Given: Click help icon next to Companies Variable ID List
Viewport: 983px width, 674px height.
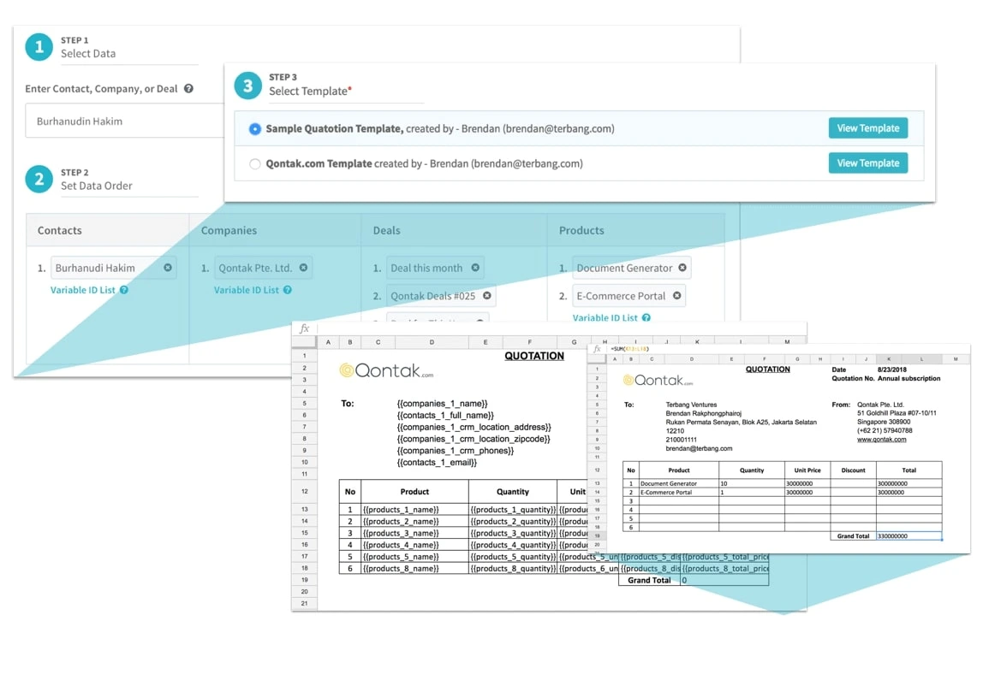Looking at the screenshot, I should pos(287,290).
